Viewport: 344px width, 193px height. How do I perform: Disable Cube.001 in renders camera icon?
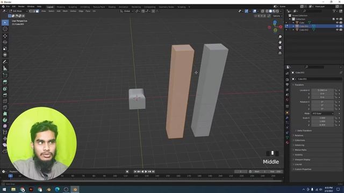click(x=341, y=26)
